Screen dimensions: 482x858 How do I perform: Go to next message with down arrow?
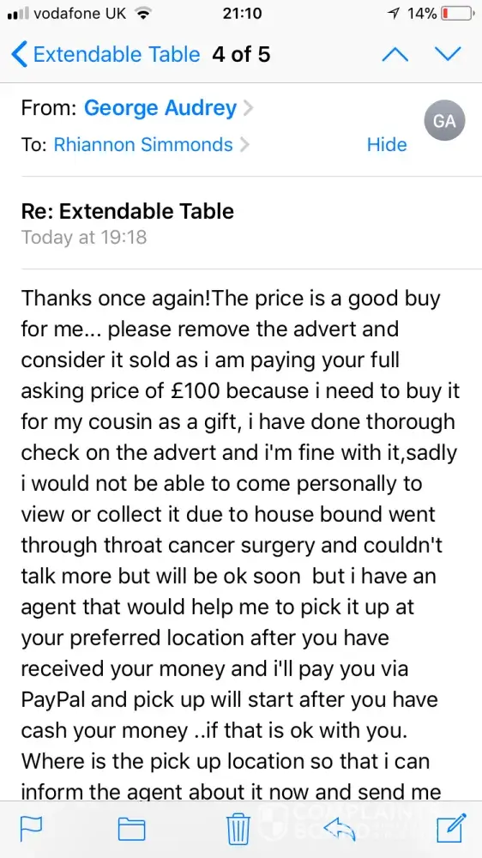tap(448, 53)
